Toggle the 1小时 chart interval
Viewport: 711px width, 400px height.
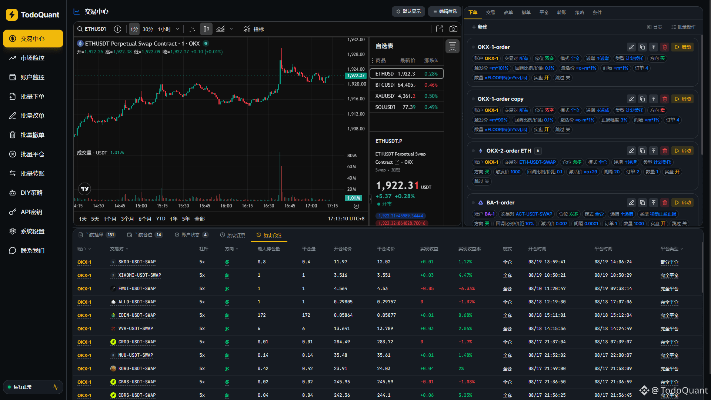pos(164,29)
